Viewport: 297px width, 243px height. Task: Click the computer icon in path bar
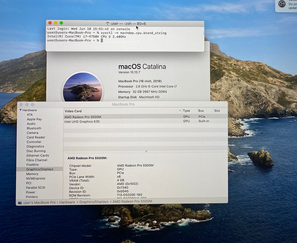tap(20, 203)
